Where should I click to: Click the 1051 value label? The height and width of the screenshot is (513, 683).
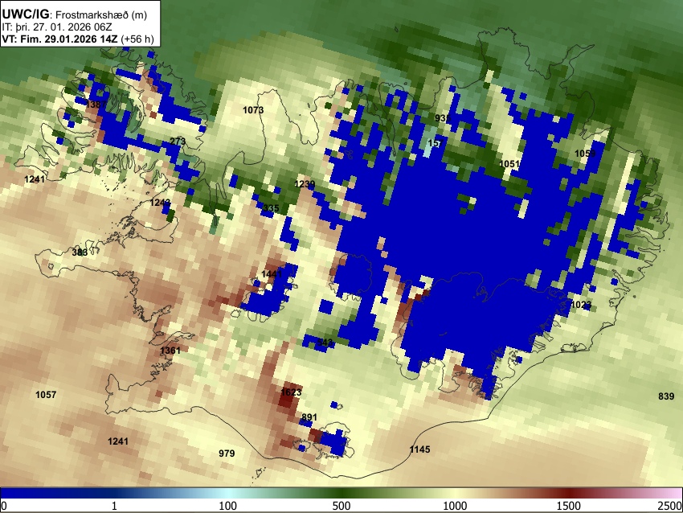509,164
